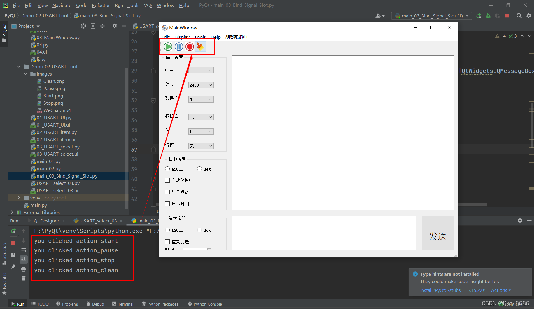This screenshot has height=309, width=534.
Task: Open the 校验位 dropdown
Action: [201, 117]
